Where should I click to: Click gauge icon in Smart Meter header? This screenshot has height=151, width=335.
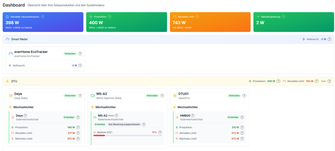click(x=8, y=39)
